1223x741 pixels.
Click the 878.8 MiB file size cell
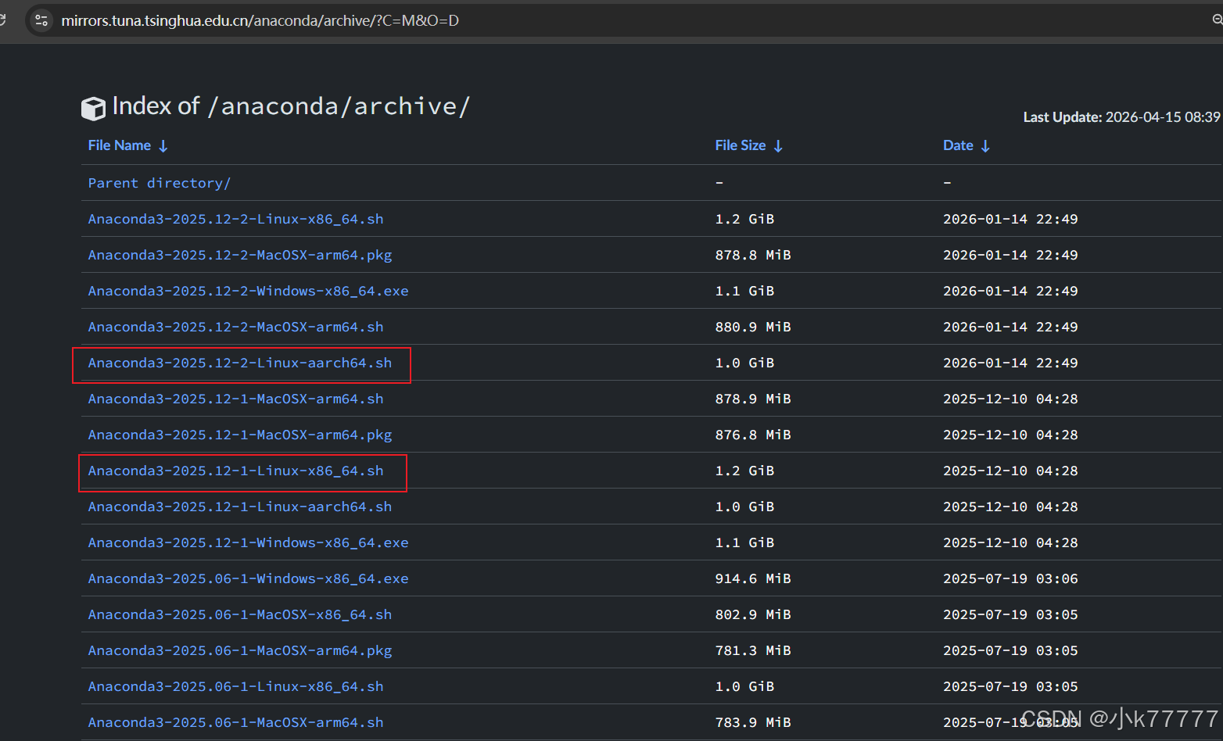click(753, 255)
